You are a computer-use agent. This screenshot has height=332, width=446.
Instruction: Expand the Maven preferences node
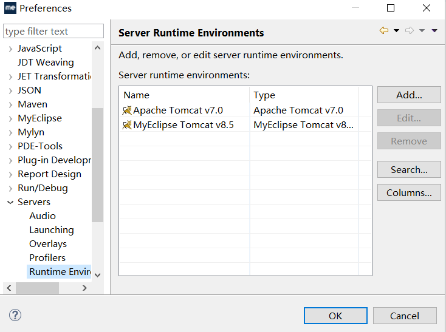[x=10, y=104]
